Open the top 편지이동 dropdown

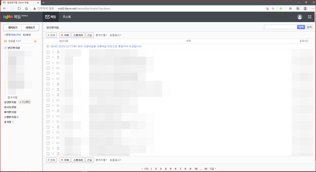tap(101, 35)
